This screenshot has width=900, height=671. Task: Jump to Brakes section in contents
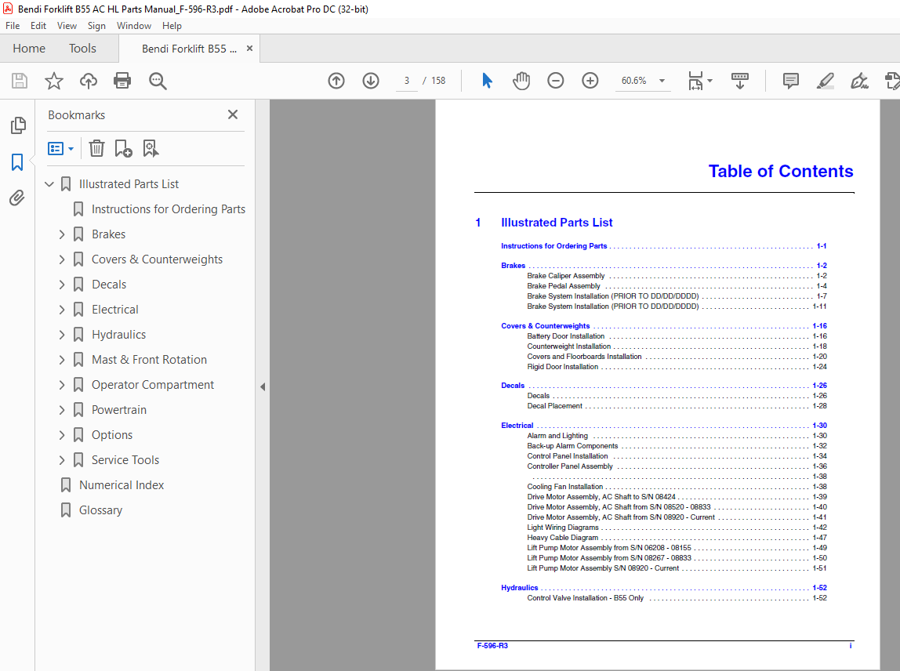514,266
